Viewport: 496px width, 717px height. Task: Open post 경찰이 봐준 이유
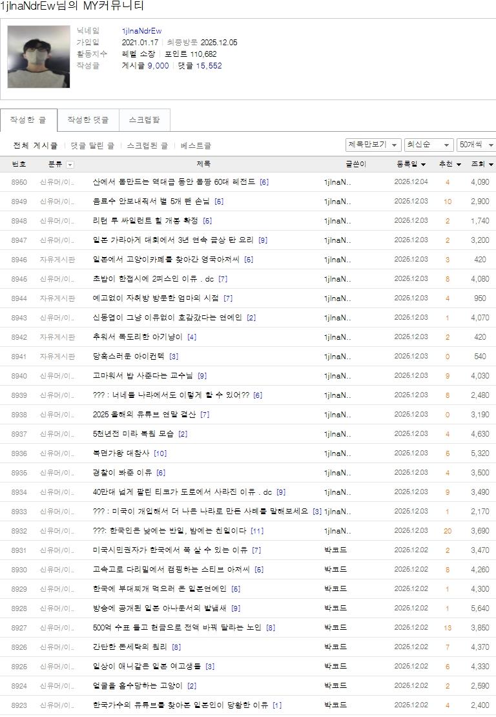122,472
